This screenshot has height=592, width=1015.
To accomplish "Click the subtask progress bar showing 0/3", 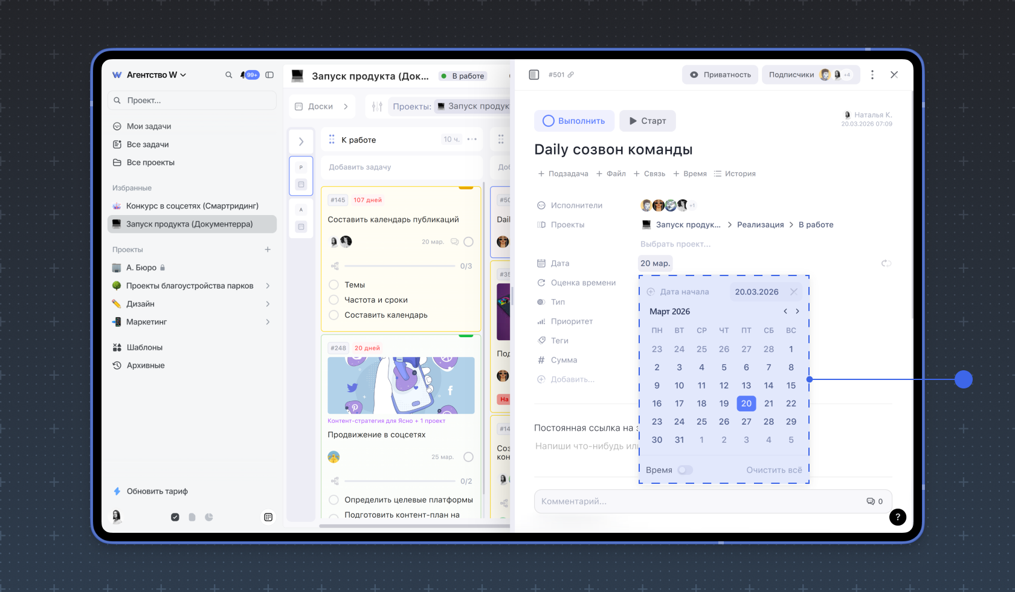I will (399, 266).
